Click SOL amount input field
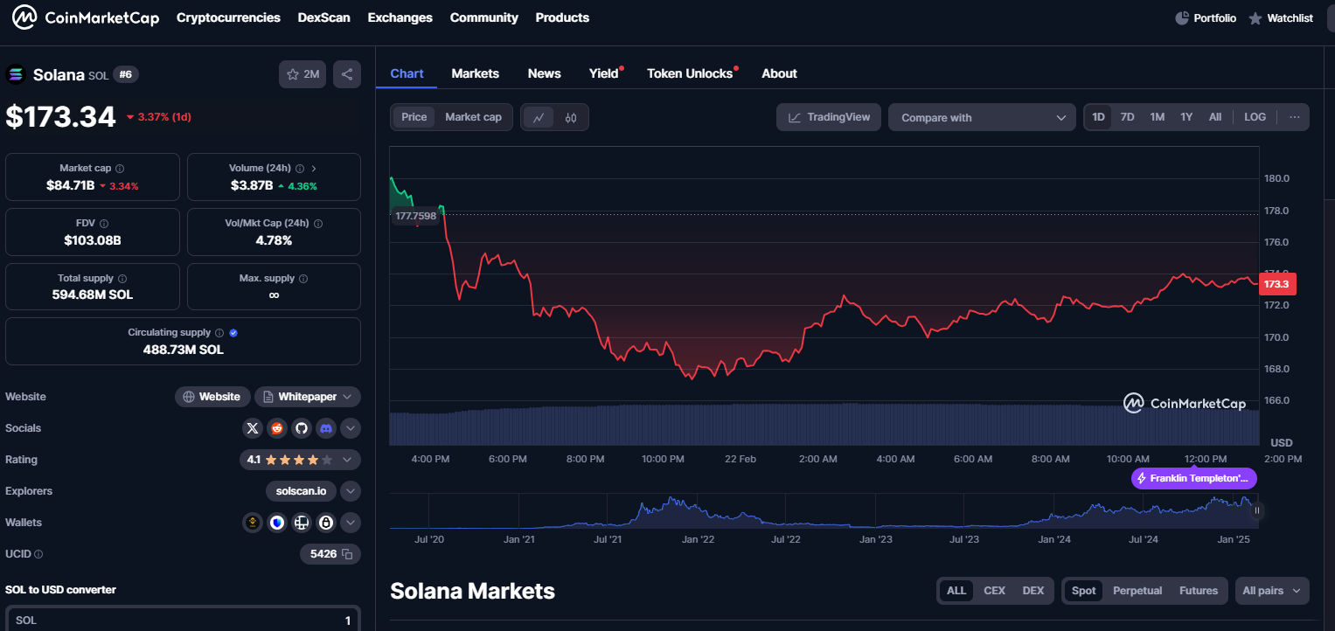 (x=183, y=620)
